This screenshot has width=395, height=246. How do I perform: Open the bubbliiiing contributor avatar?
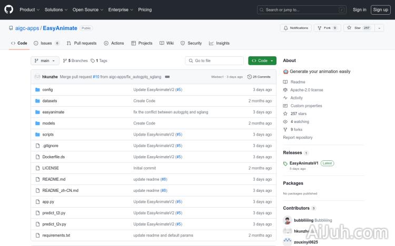[287, 220]
